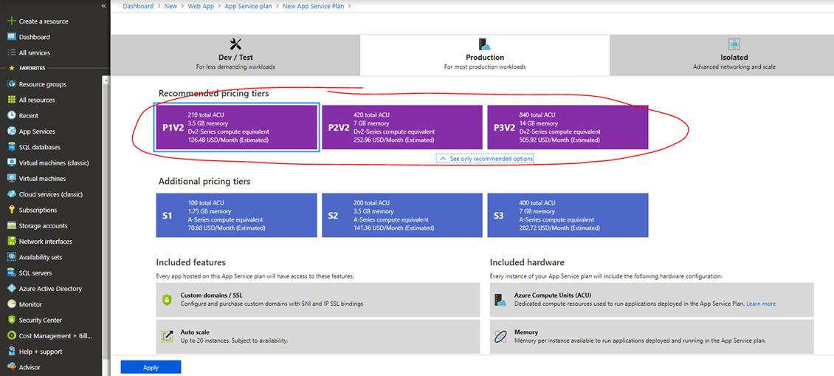Click the Storage accounts icon
Screen dimensions: 834x376
coord(11,226)
